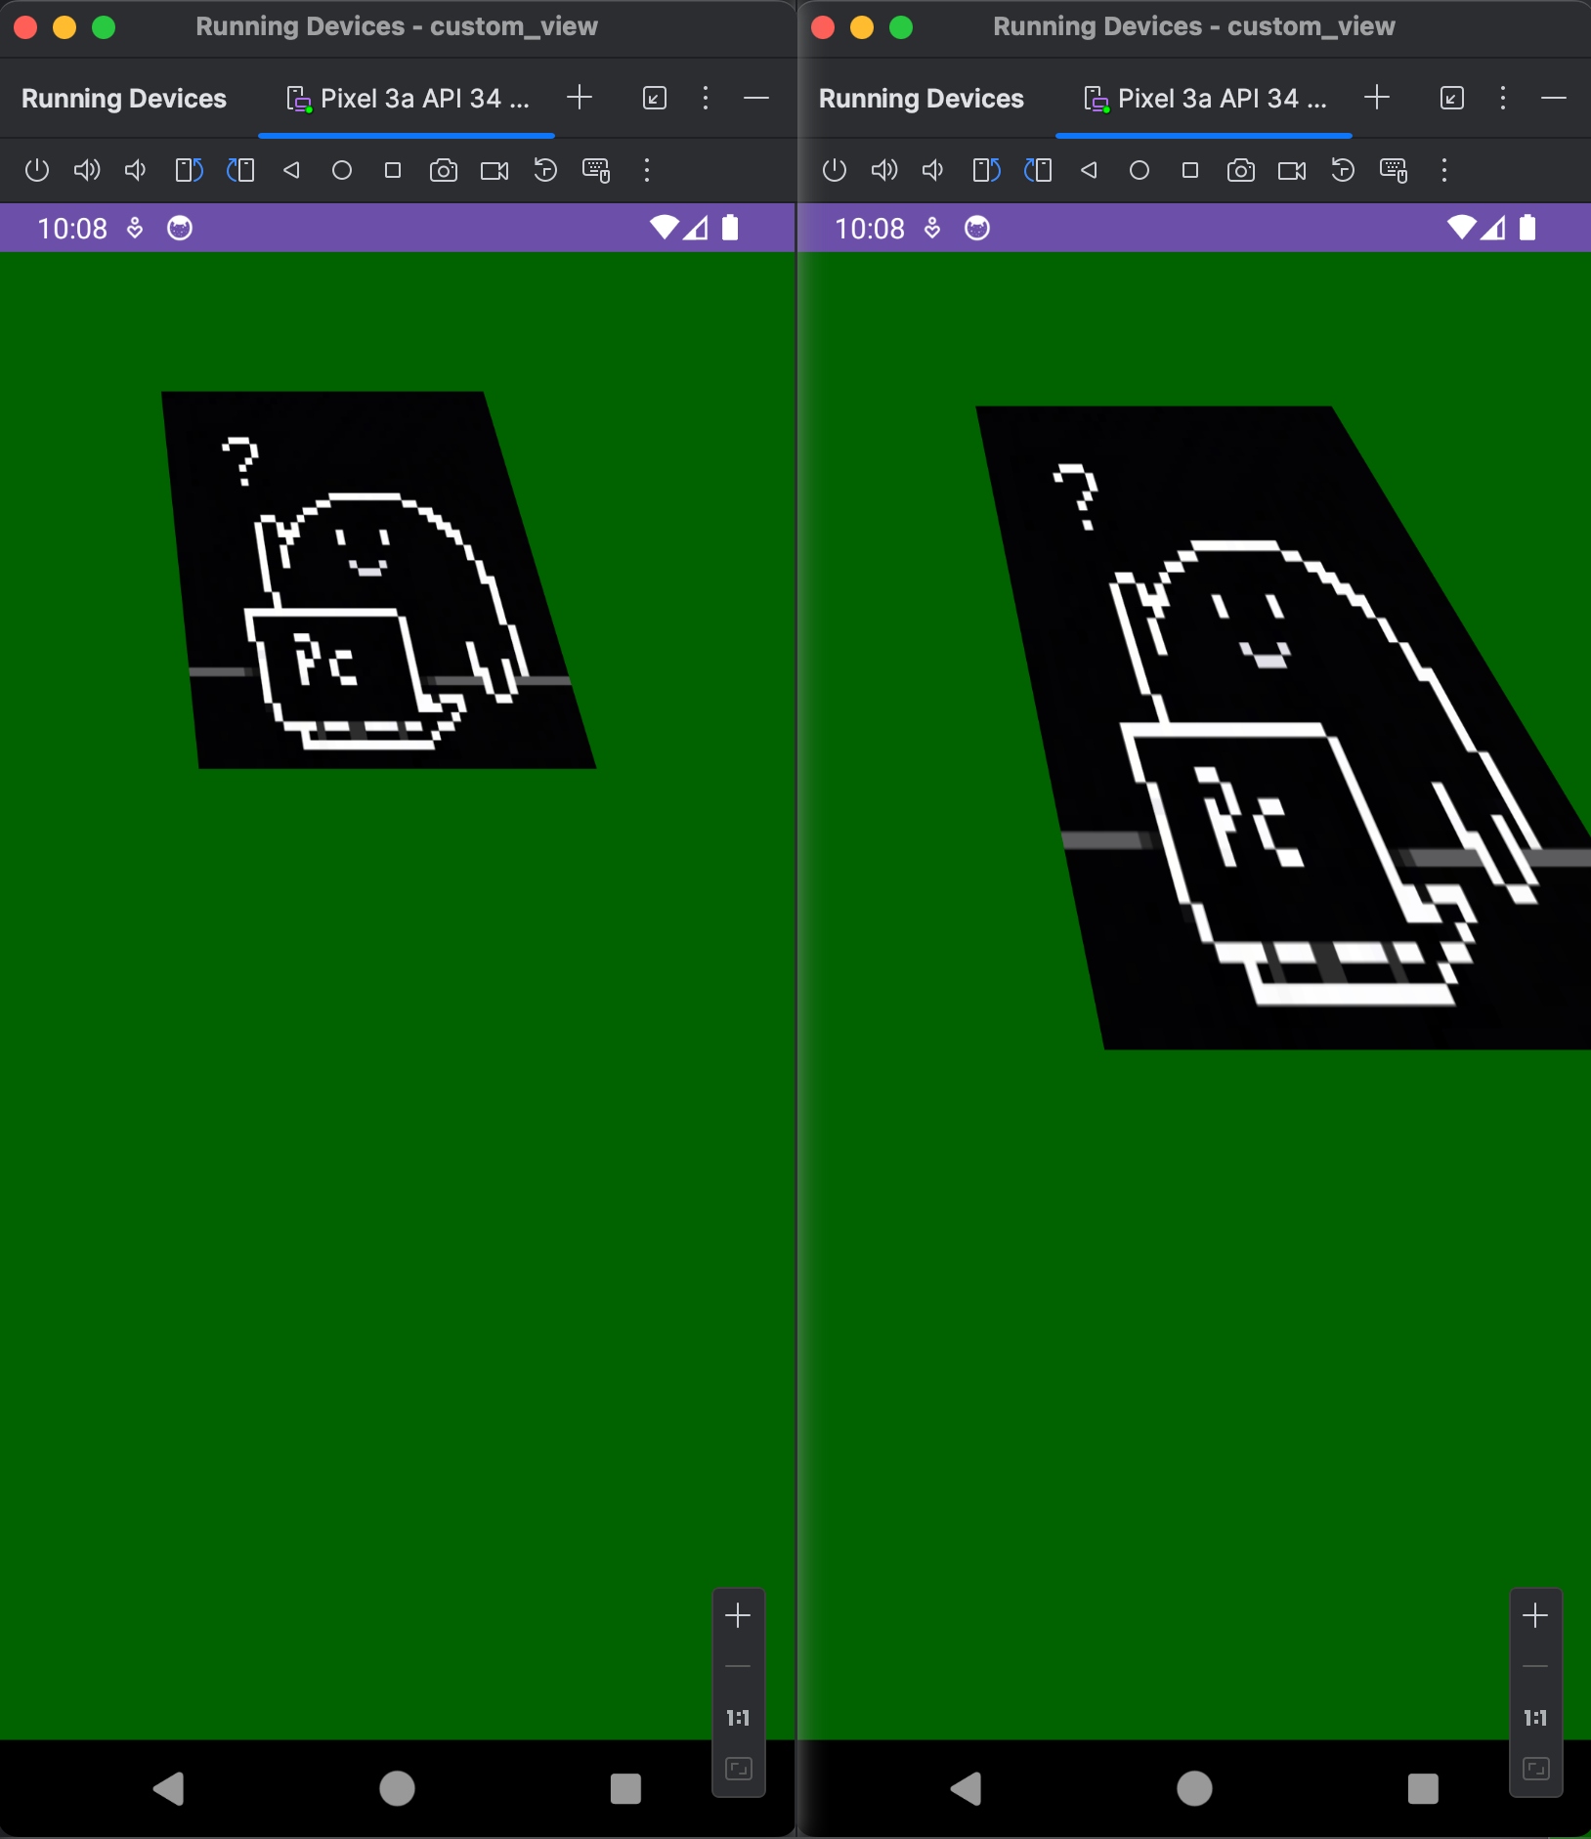Image resolution: width=1591 pixels, height=1839 pixels.
Task: Power off the emulated Pixel 3a device
Action: 36,170
